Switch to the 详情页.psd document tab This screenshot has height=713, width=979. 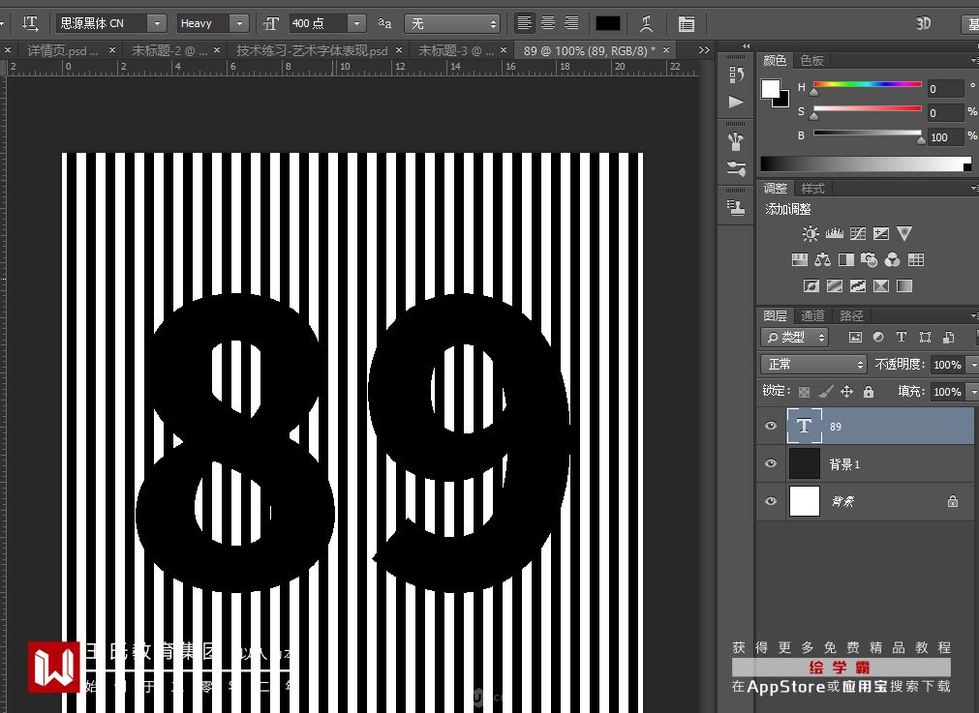coord(63,50)
